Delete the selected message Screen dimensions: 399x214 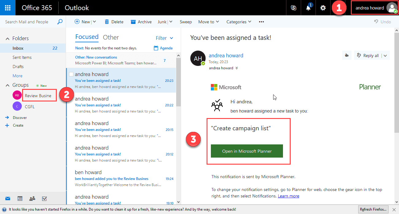coord(114,22)
